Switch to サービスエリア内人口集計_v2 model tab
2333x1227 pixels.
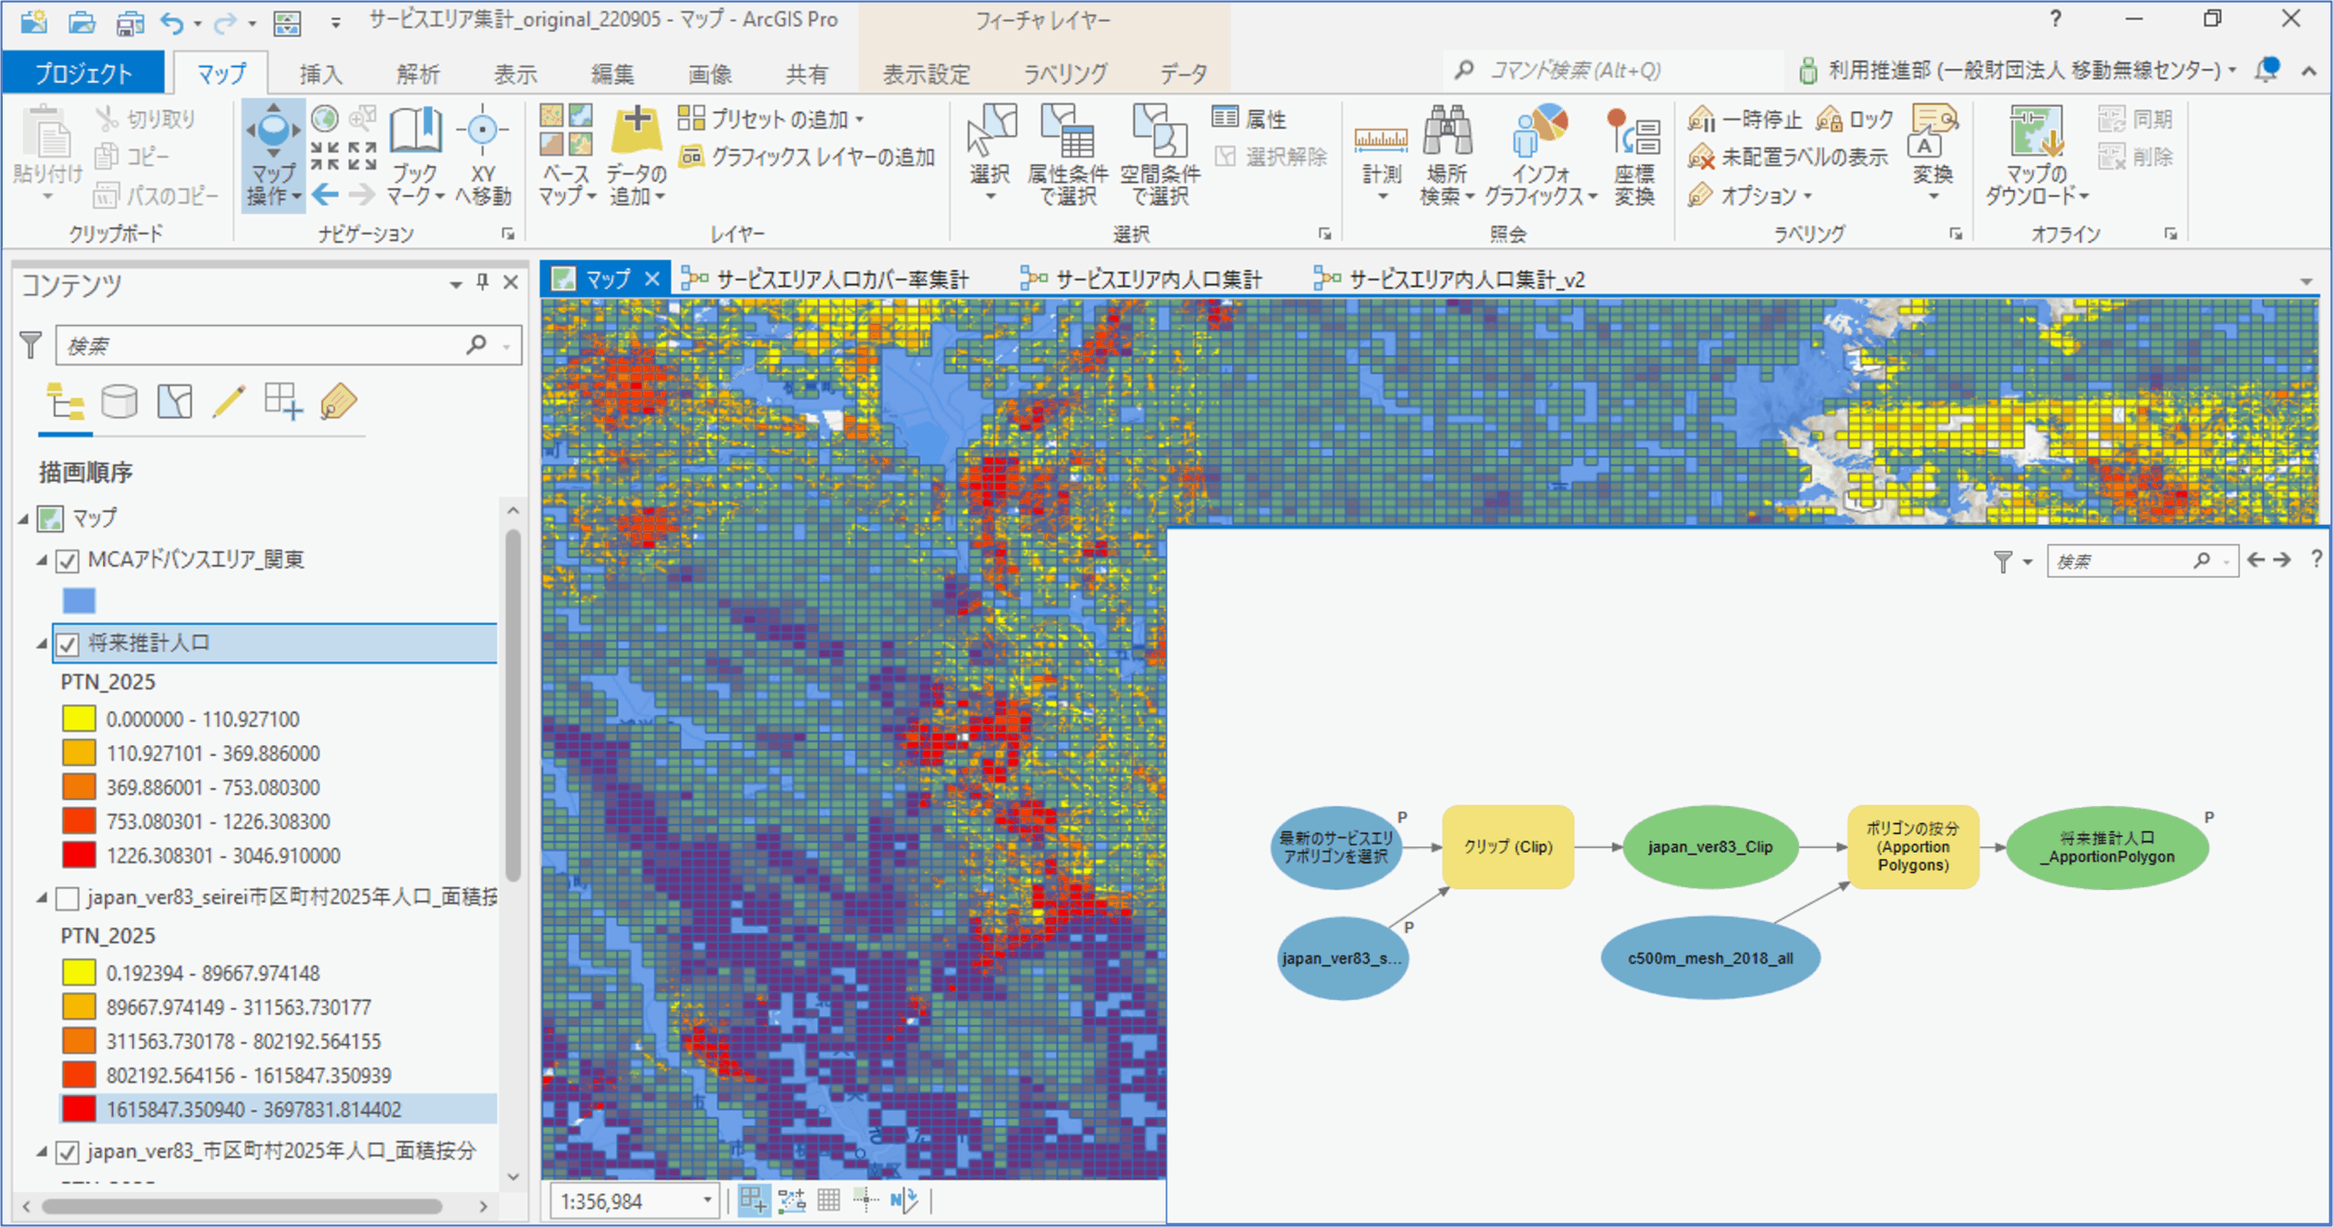tap(1465, 280)
